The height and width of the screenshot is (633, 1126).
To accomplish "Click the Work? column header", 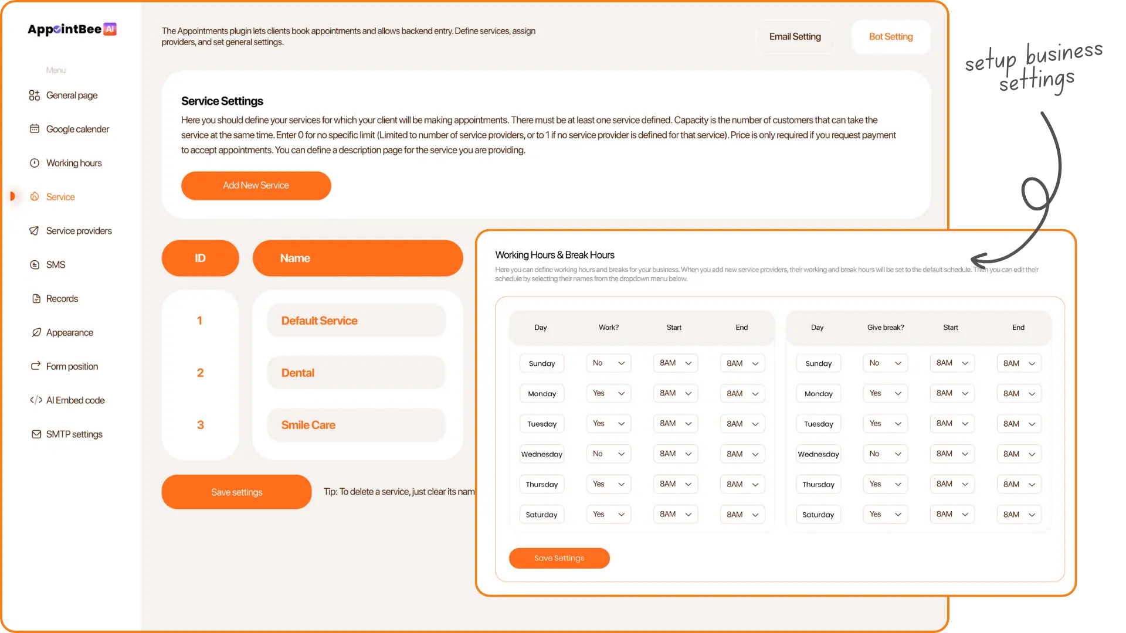I will 609,328.
